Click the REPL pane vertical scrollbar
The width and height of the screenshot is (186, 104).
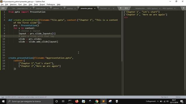click(185, 51)
